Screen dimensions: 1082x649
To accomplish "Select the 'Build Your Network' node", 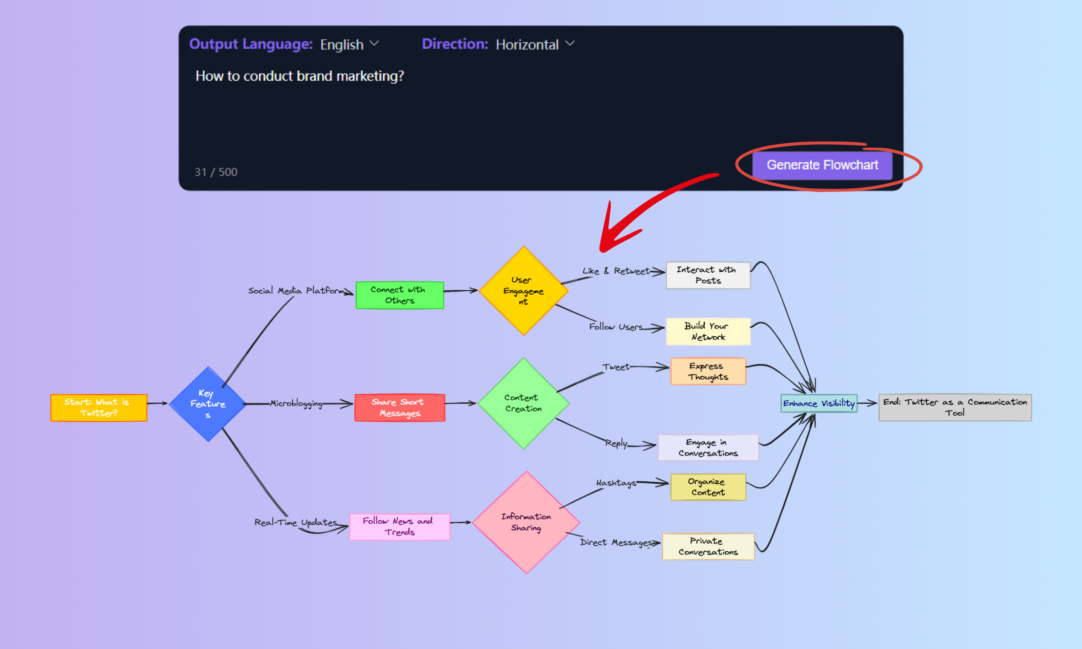I will (x=708, y=331).
